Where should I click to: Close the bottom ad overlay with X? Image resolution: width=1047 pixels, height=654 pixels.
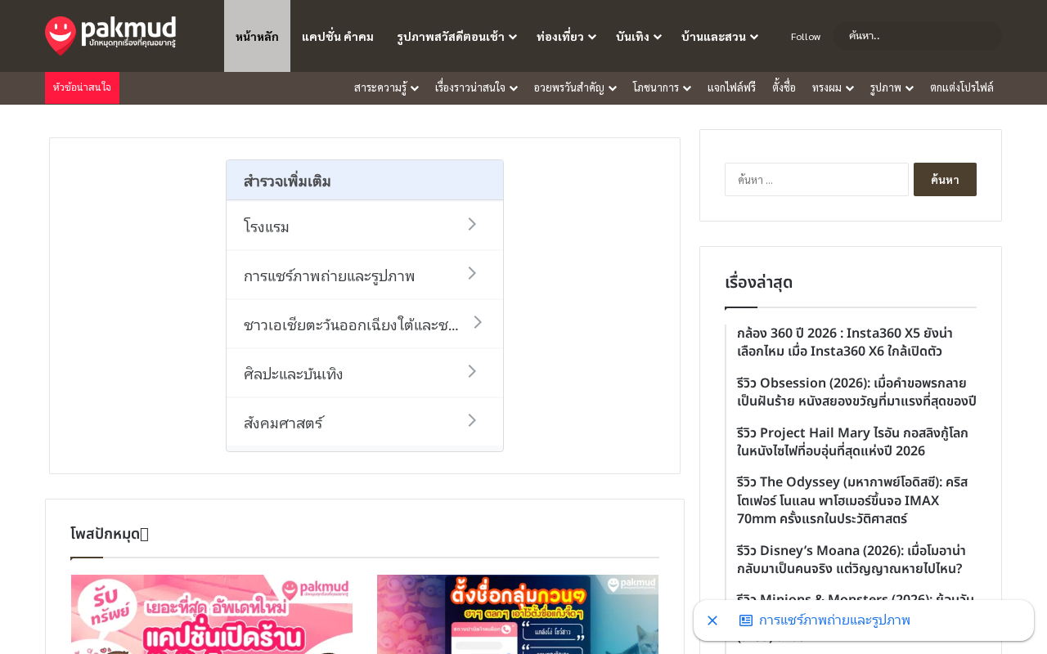712,620
